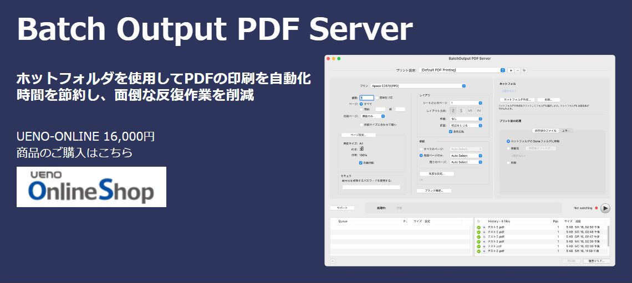This screenshot has height=283, width=632.
Task: Open the UENO OnlineShop banner
Action: [x=91, y=187]
